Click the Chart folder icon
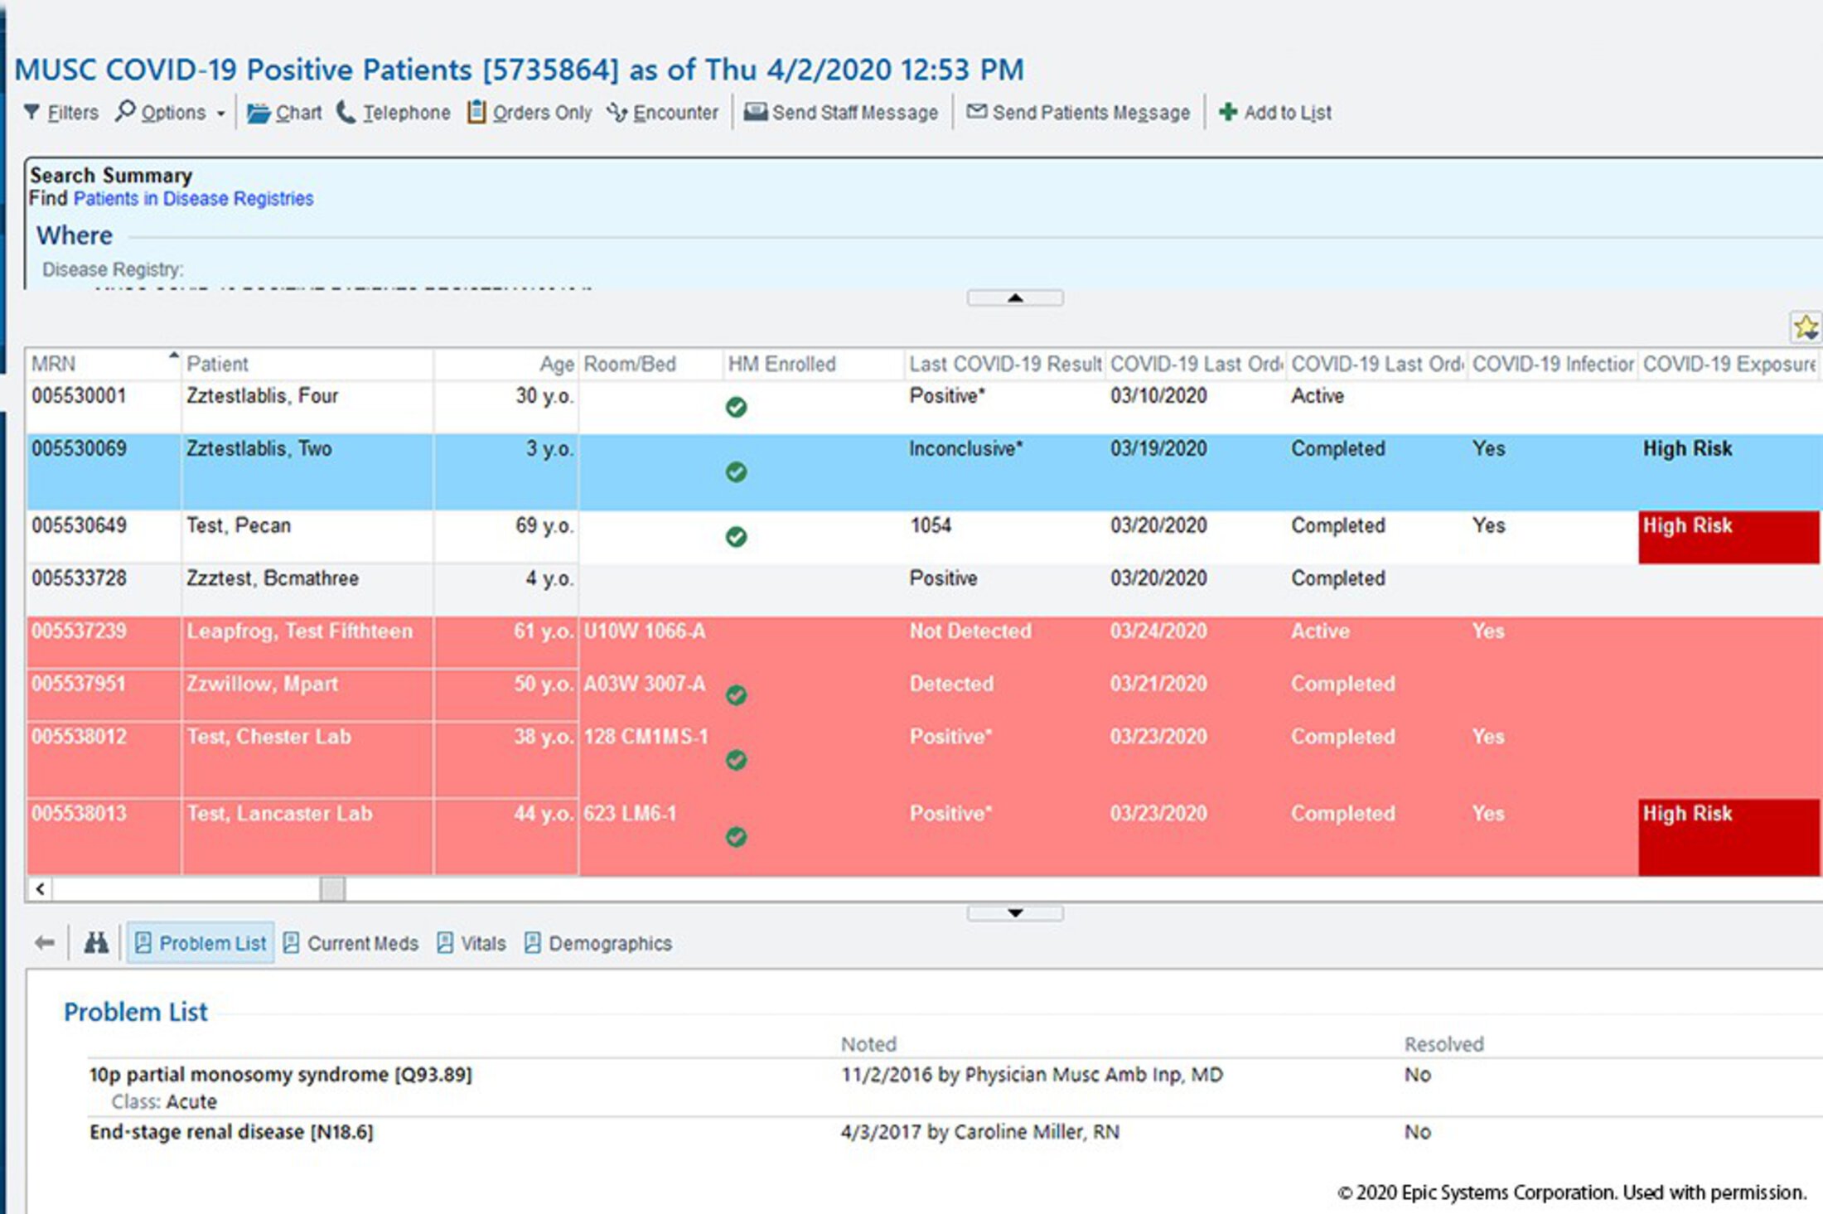The height and width of the screenshot is (1214, 1823). click(x=259, y=112)
